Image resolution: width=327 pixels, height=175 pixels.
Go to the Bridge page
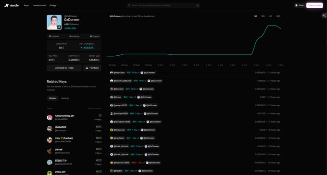tap(53, 5)
